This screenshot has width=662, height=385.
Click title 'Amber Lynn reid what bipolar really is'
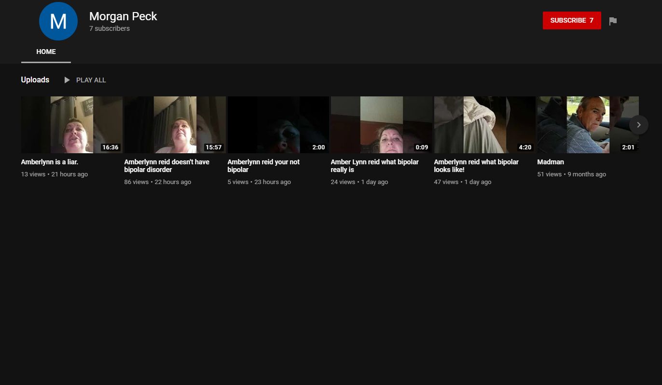pyautogui.click(x=374, y=166)
